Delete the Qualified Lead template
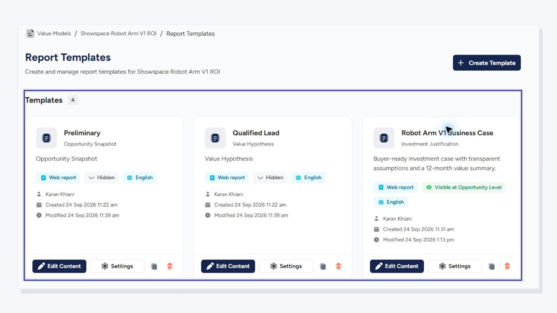 pyautogui.click(x=339, y=266)
